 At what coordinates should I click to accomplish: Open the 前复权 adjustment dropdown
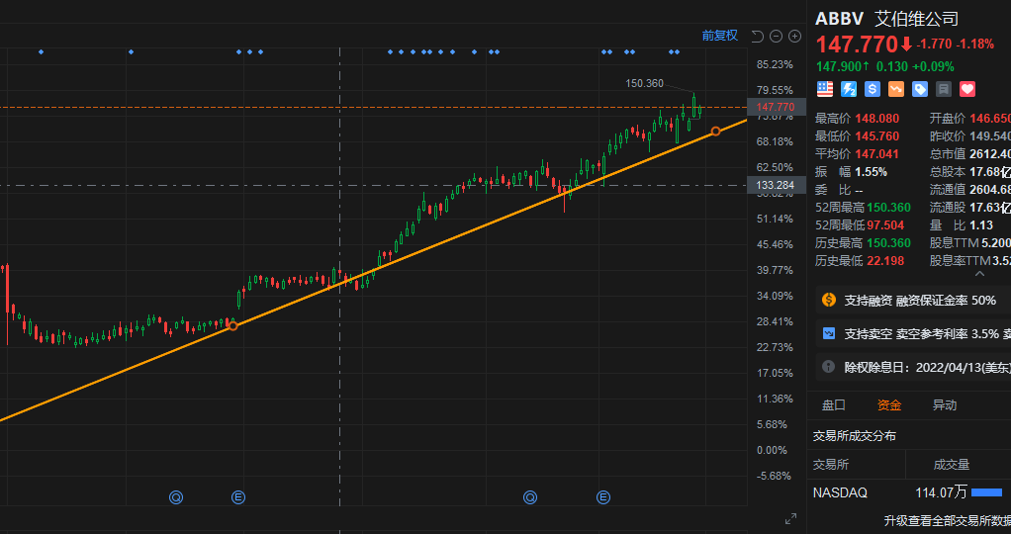[719, 36]
